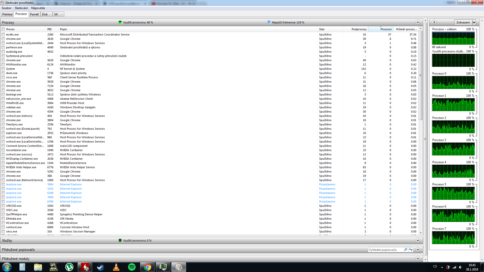Click the process list vertical scrollbar thumb
The height and width of the screenshot is (272, 484).
pyautogui.click(x=420, y=76)
